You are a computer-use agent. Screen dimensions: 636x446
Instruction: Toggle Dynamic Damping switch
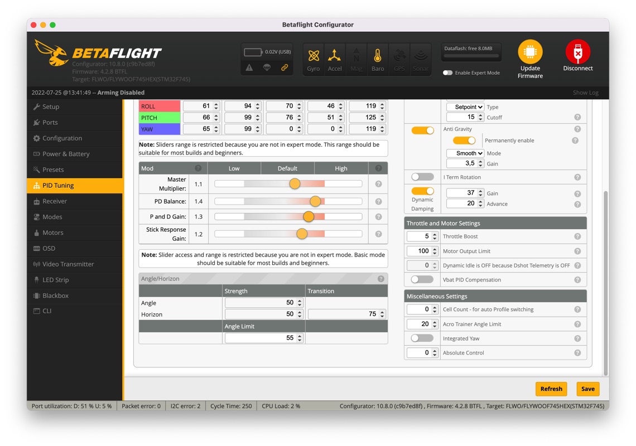(x=423, y=191)
